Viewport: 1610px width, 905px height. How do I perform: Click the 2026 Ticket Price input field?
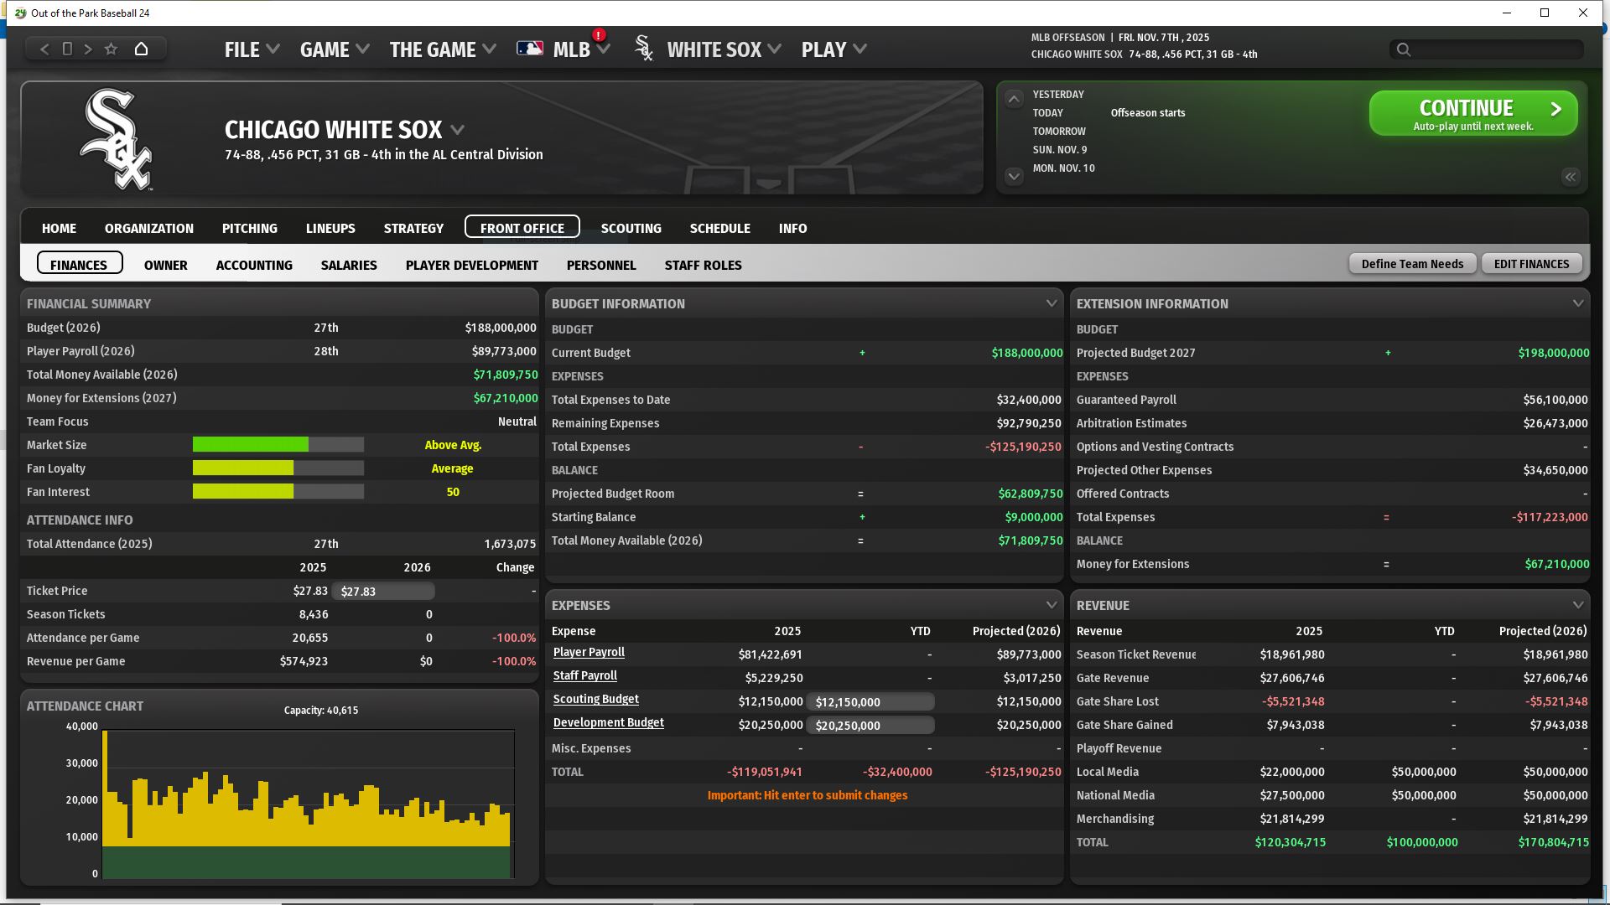(x=383, y=592)
